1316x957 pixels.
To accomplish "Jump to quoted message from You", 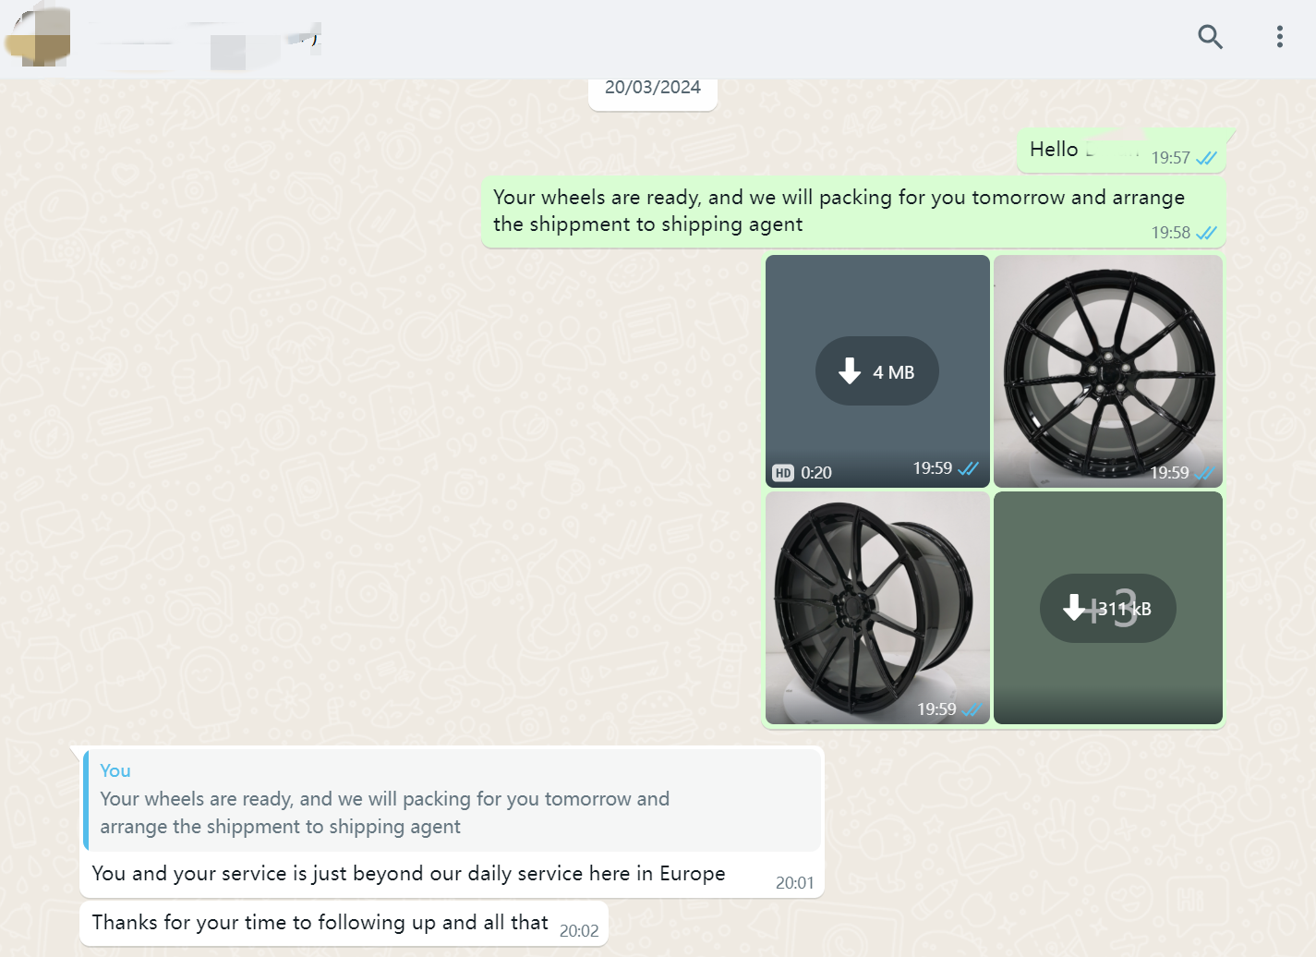I will (x=453, y=800).
